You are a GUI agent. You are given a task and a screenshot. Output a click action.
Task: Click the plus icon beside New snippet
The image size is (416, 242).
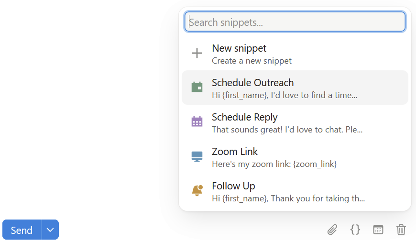(197, 53)
